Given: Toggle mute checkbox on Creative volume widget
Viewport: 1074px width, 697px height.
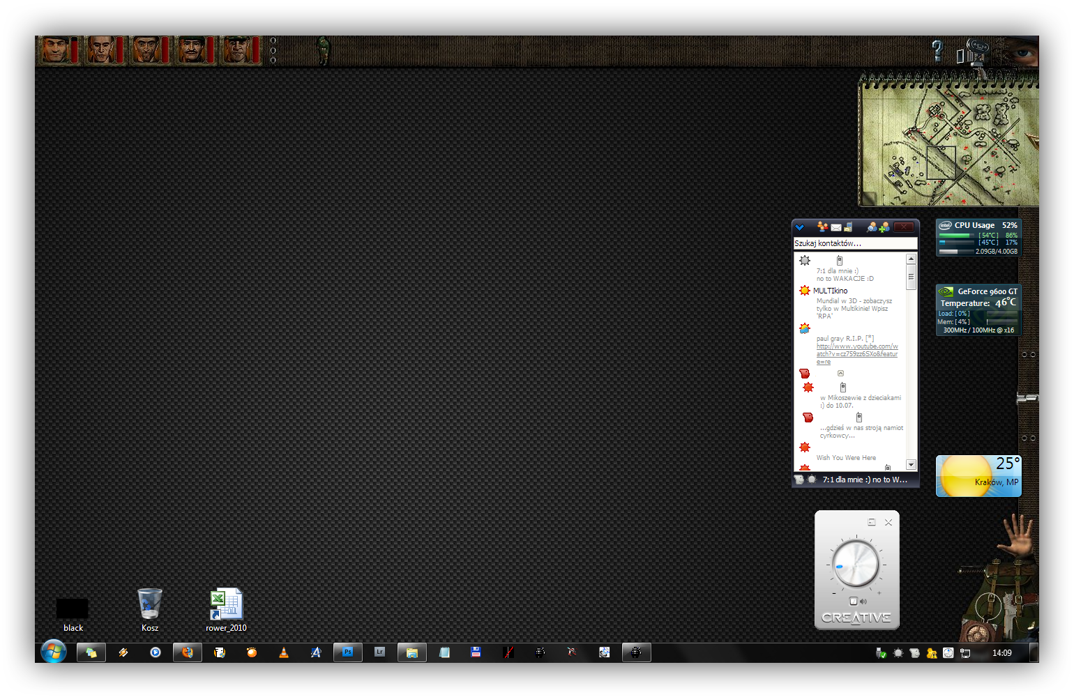Looking at the screenshot, I should coord(853,601).
